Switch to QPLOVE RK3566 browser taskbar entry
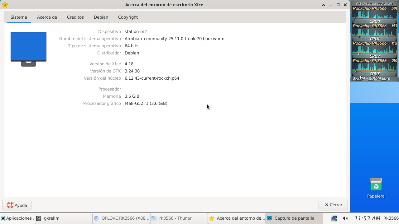 tap(121, 218)
